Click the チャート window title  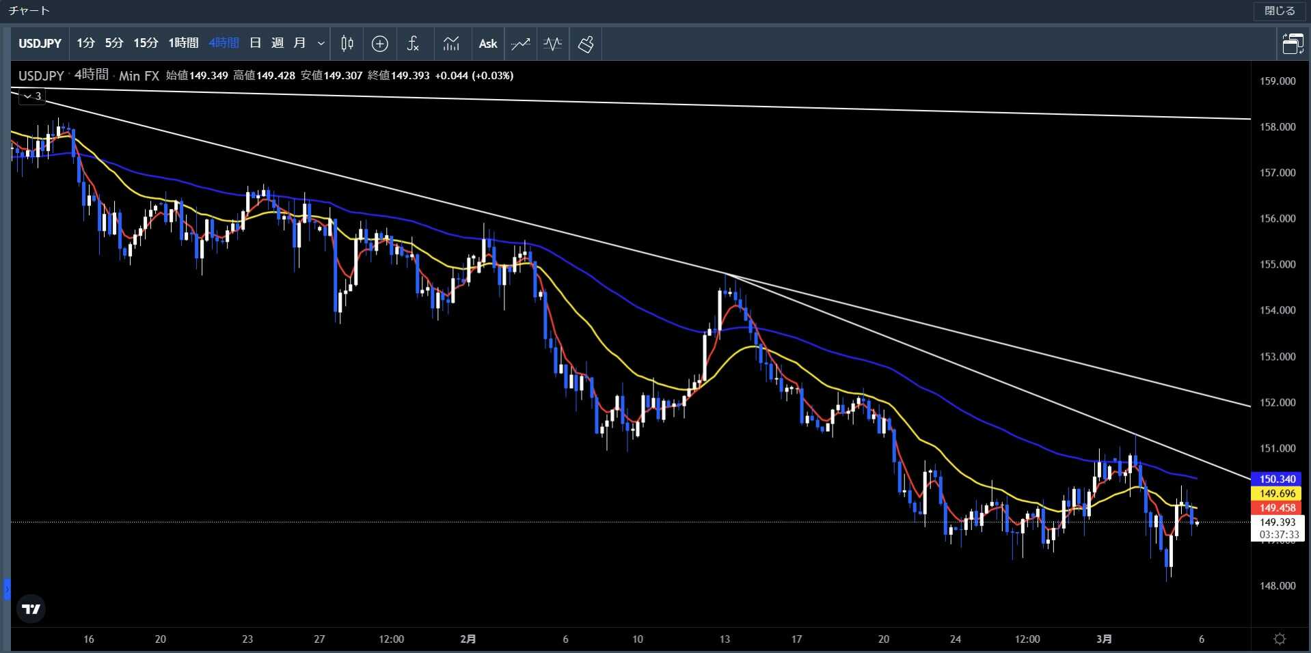tap(29, 11)
